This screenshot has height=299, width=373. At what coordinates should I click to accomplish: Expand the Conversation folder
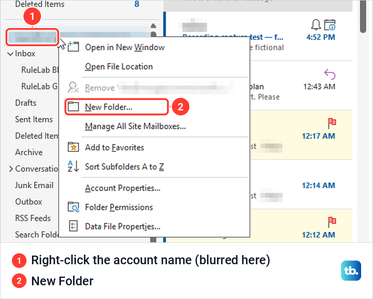11,169
